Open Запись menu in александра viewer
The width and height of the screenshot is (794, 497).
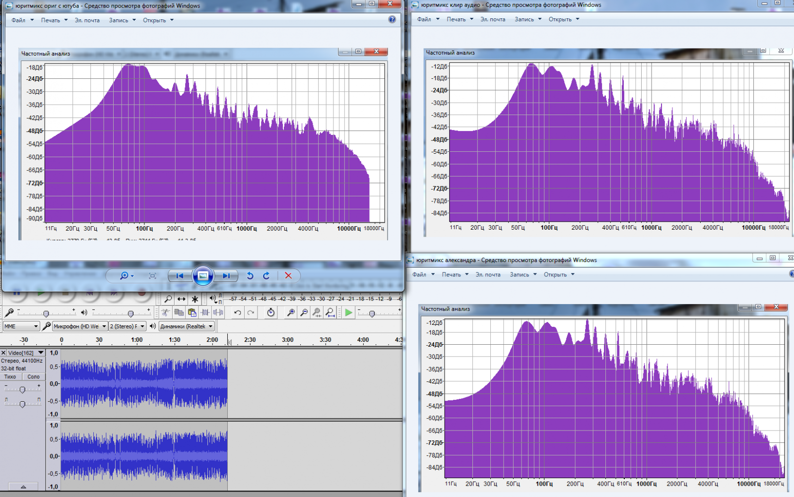[523, 274]
